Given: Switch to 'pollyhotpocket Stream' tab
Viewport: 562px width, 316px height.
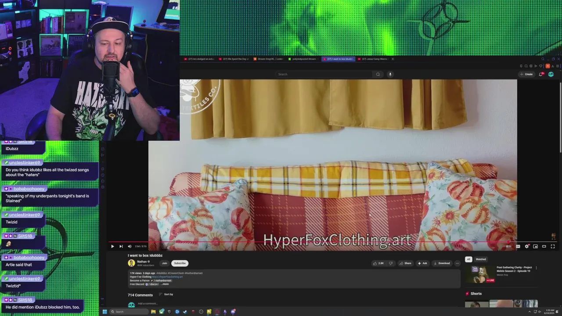Looking at the screenshot, I should tap(303, 59).
